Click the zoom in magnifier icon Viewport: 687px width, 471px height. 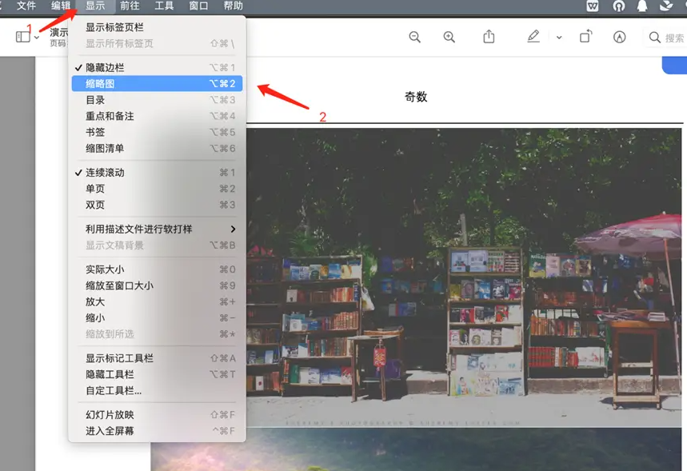coord(449,38)
